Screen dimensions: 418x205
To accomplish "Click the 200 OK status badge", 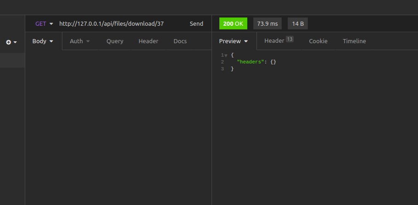I will point(233,23).
